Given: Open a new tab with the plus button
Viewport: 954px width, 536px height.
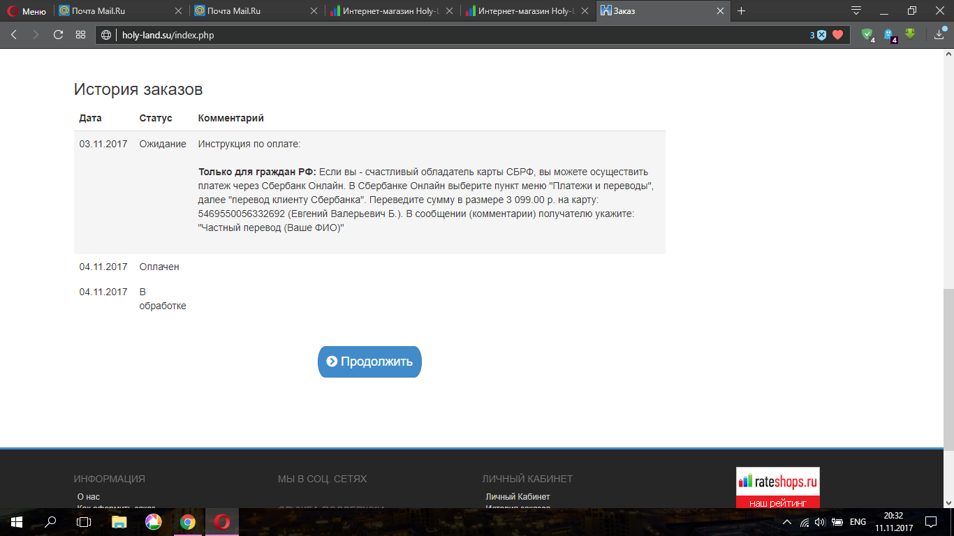Looking at the screenshot, I should [742, 11].
